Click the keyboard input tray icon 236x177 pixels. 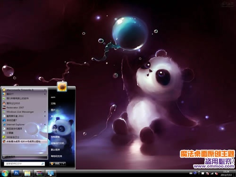pyautogui.click(x=191, y=173)
